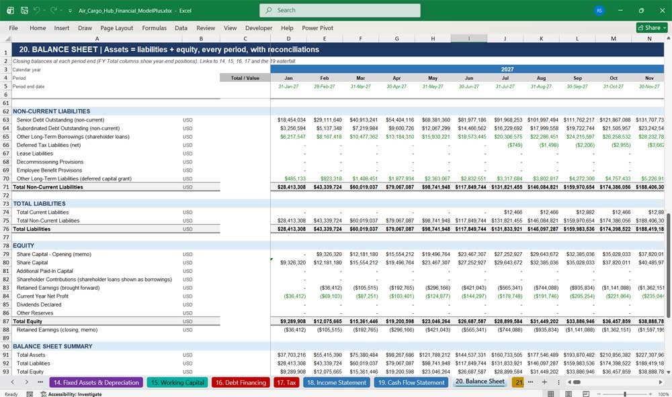672x397 pixels.
Task: Select column A header
Action: 97,38
